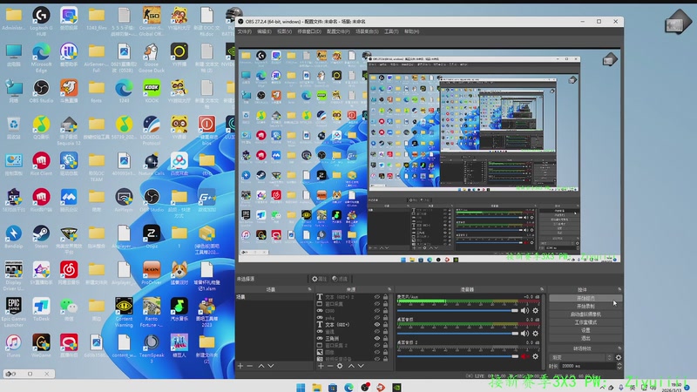This screenshot has height=392, width=697.
Task: Unmute the 桌面音频 2 audio channel
Action: pyautogui.click(x=525, y=356)
